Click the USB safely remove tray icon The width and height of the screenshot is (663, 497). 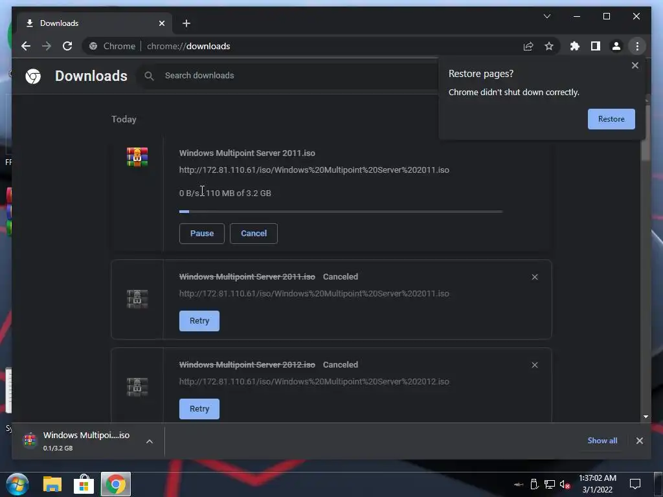pos(534,484)
